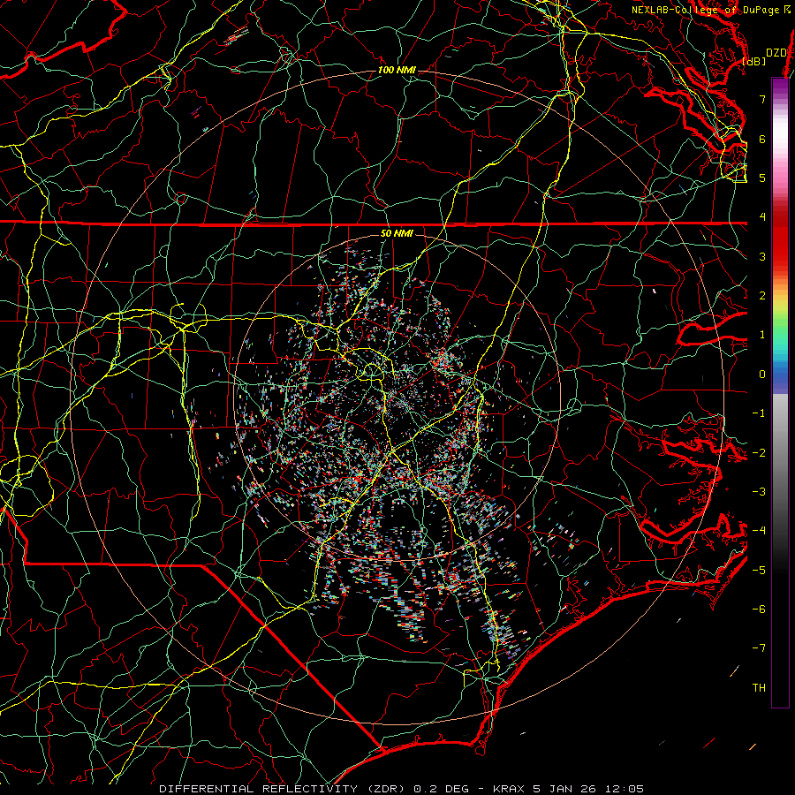Click the "7" value on the color scale
Viewport: 795px width, 795px height.
[x=762, y=99]
